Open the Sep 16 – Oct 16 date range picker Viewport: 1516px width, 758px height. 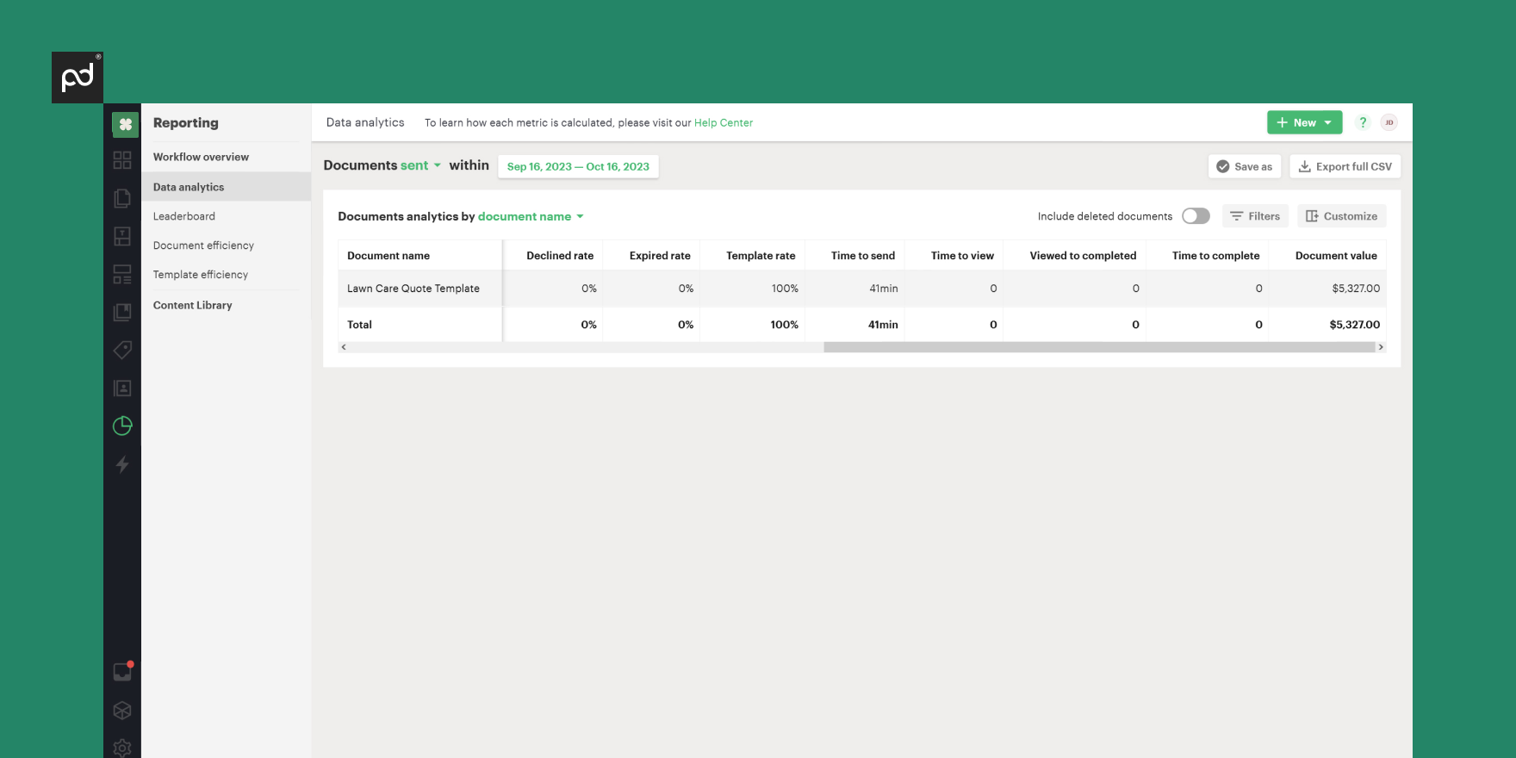tap(578, 166)
